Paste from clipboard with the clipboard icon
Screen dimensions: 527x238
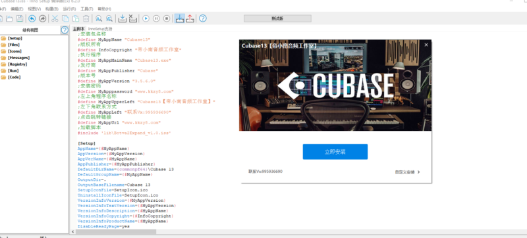(x=76, y=18)
